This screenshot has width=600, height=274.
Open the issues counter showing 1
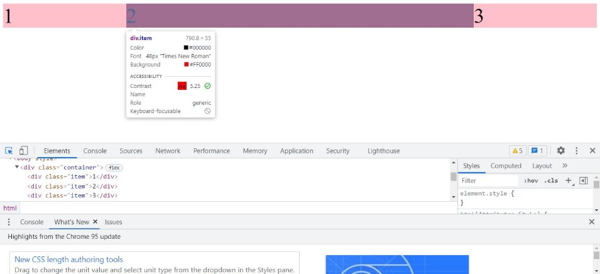[x=537, y=151]
